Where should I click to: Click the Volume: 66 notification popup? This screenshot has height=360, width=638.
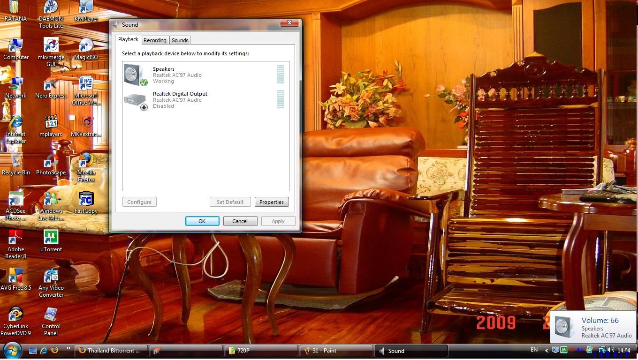coord(593,327)
